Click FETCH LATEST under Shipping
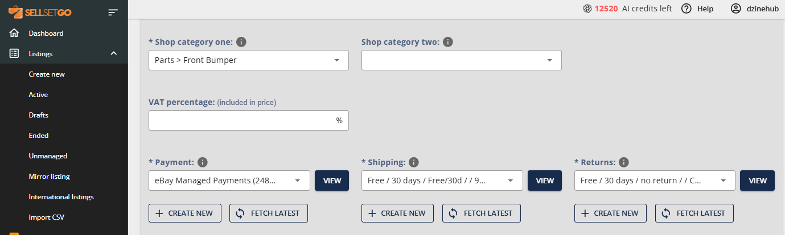The height and width of the screenshot is (235, 785). (x=481, y=213)
